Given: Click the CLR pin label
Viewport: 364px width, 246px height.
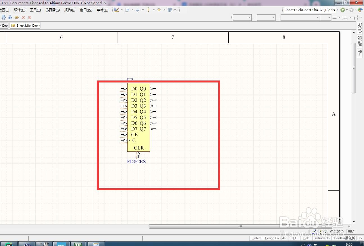Looking at the screenshot, I should (139, 148).
